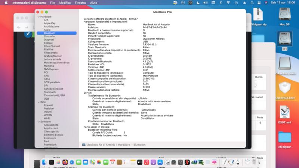Image resolution: width=299 pixels, height=168 pixels.
Task: Launch Safari from the dock
Action: pyautogui.click(x=72, y=162)
